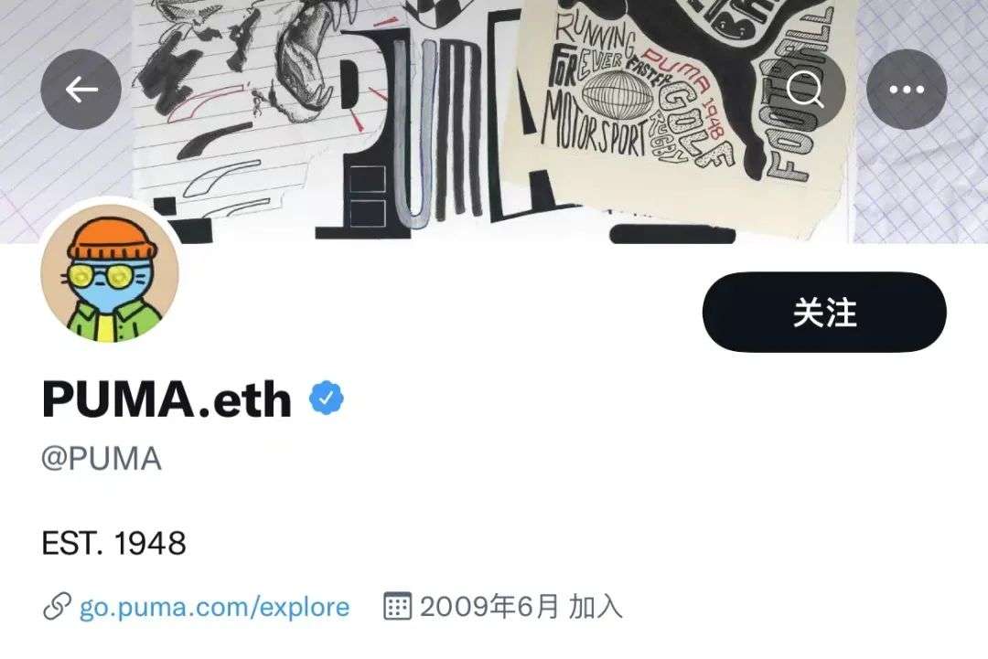
Task: Click the EST. 1948 bio text
Action: point(114,543)
